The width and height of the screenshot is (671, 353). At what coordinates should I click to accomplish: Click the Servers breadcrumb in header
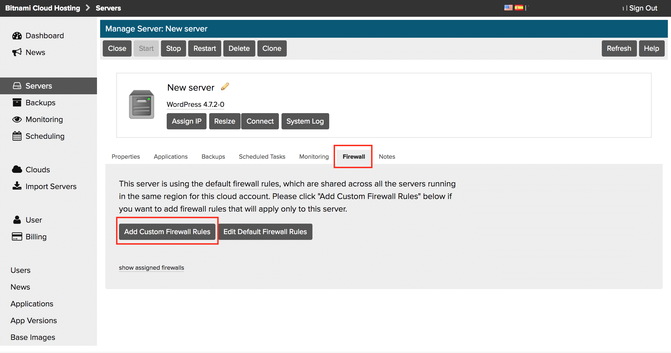point(108,8)
